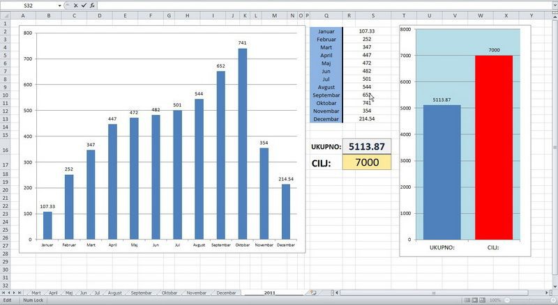Screen dimensions: 558x305
Task: Go to the last sheet tab arrow
Action: pos(20,292)
